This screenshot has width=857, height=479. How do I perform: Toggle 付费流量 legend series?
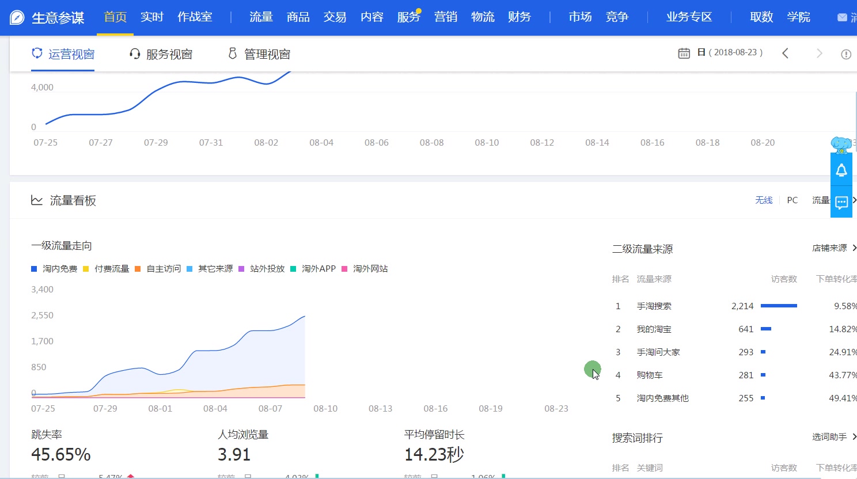click(x=106, y=269)
